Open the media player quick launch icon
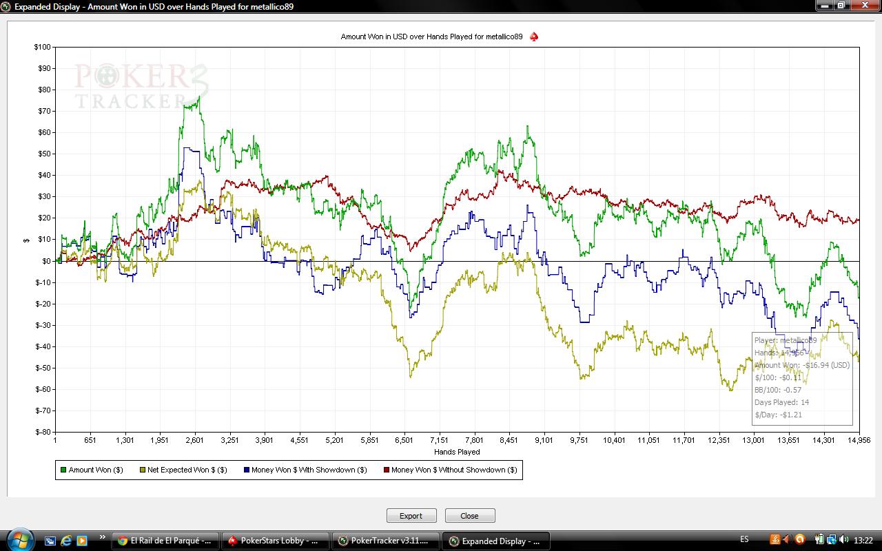The height and width of the screenshot is (551, 882). (x=82, y=541)
